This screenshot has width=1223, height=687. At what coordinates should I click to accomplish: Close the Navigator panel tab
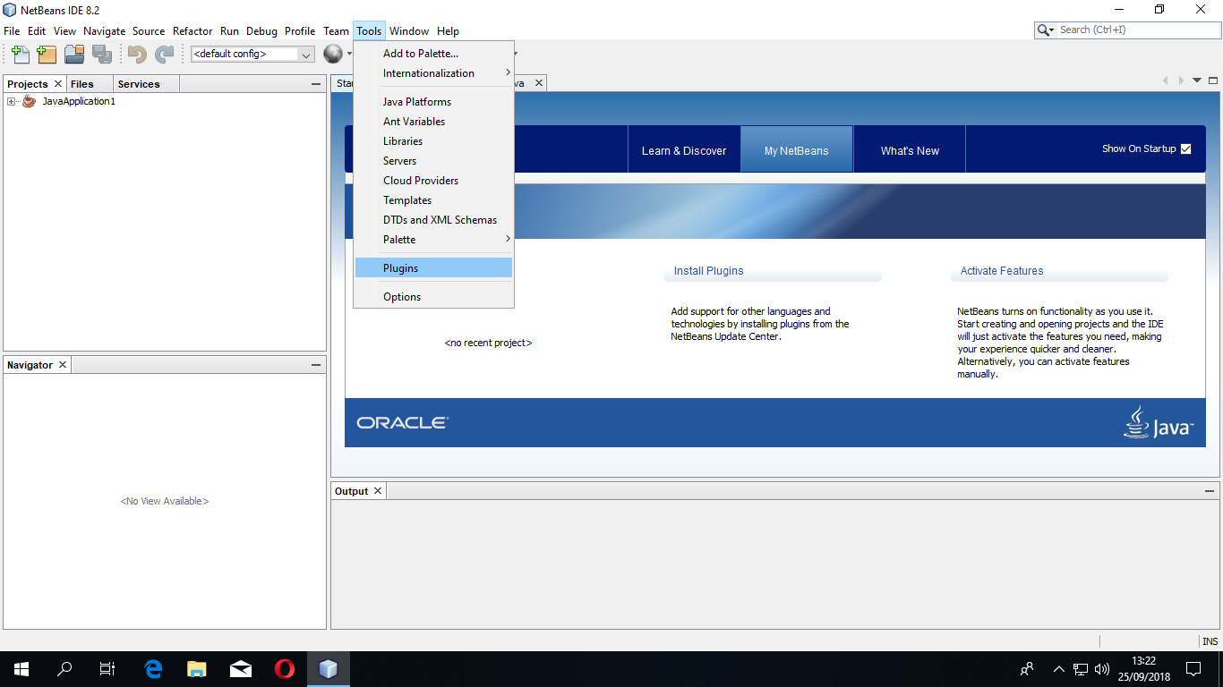tap(62, 365)
